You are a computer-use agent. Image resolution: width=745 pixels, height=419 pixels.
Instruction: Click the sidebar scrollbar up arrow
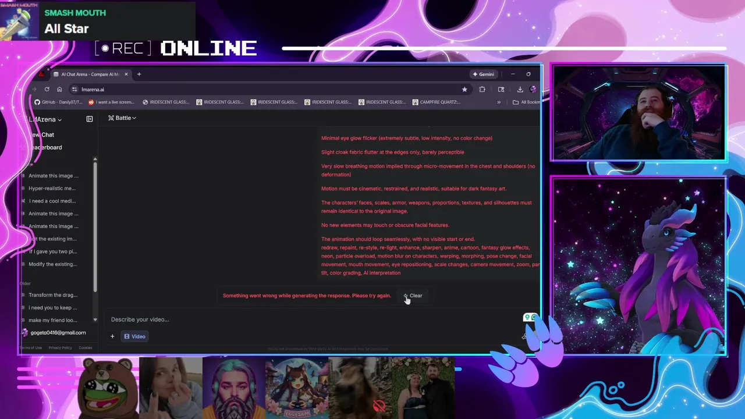tap(95, 159)
